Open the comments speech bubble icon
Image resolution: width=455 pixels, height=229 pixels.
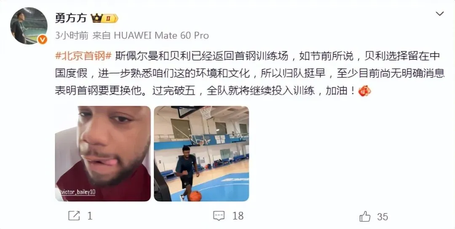point(219,216)
